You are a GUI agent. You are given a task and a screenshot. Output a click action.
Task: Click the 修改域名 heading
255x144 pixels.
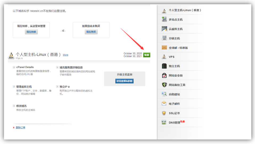point(21,106)
